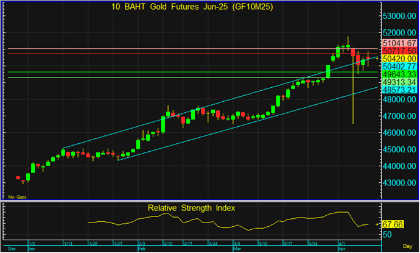Click the 43000.00 price axis label
Image resolution: width=420 pixels, height=253 pixels.
tap(399, 183)
